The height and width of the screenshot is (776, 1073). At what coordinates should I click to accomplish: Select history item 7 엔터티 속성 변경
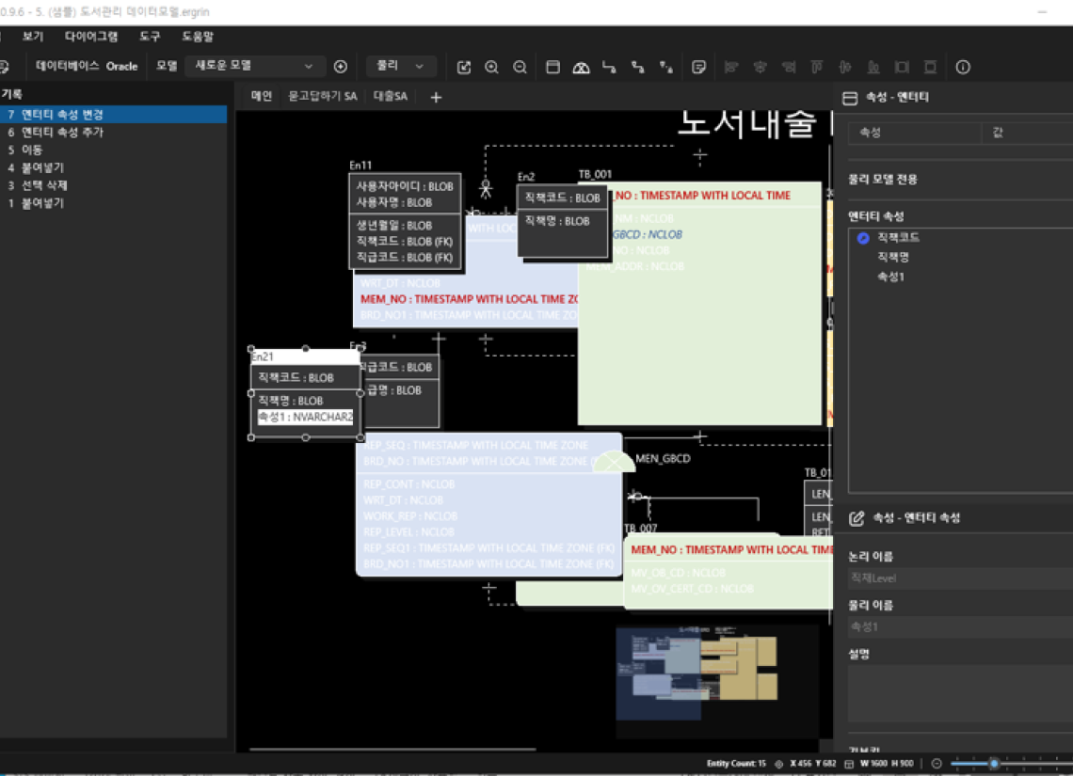[114, 114]
